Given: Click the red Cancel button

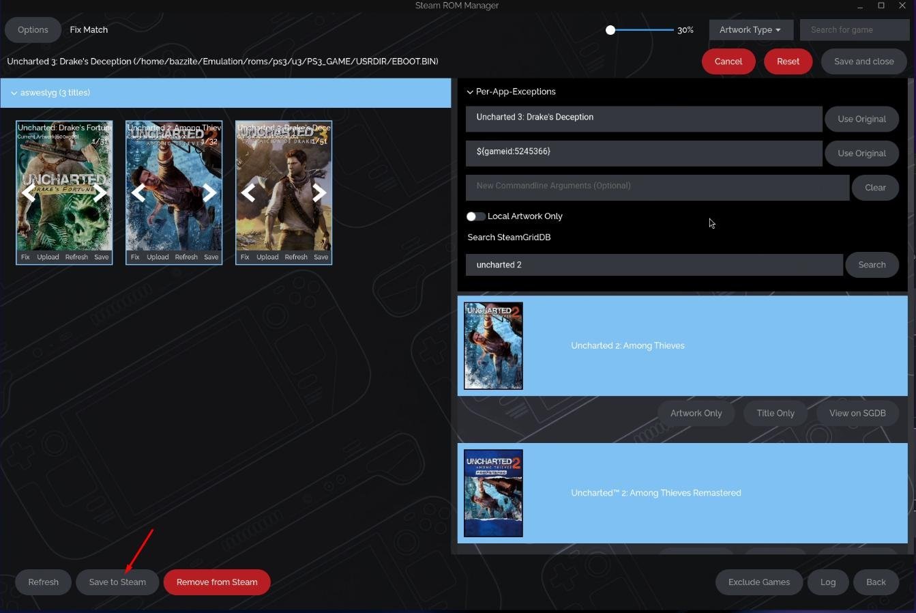Looking at the screenshot, I should click(728, 61).
